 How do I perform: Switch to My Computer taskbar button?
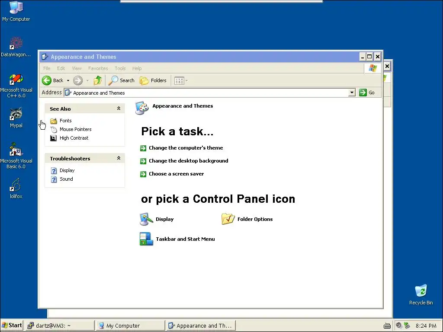pyautogui.click(x=130, y=326)
